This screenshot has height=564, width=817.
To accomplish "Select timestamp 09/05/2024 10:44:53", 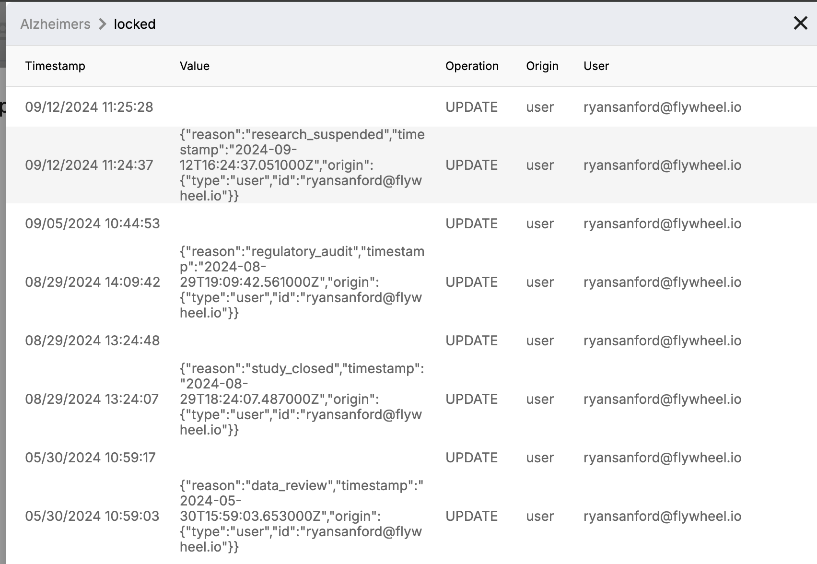I will (93, 223).
